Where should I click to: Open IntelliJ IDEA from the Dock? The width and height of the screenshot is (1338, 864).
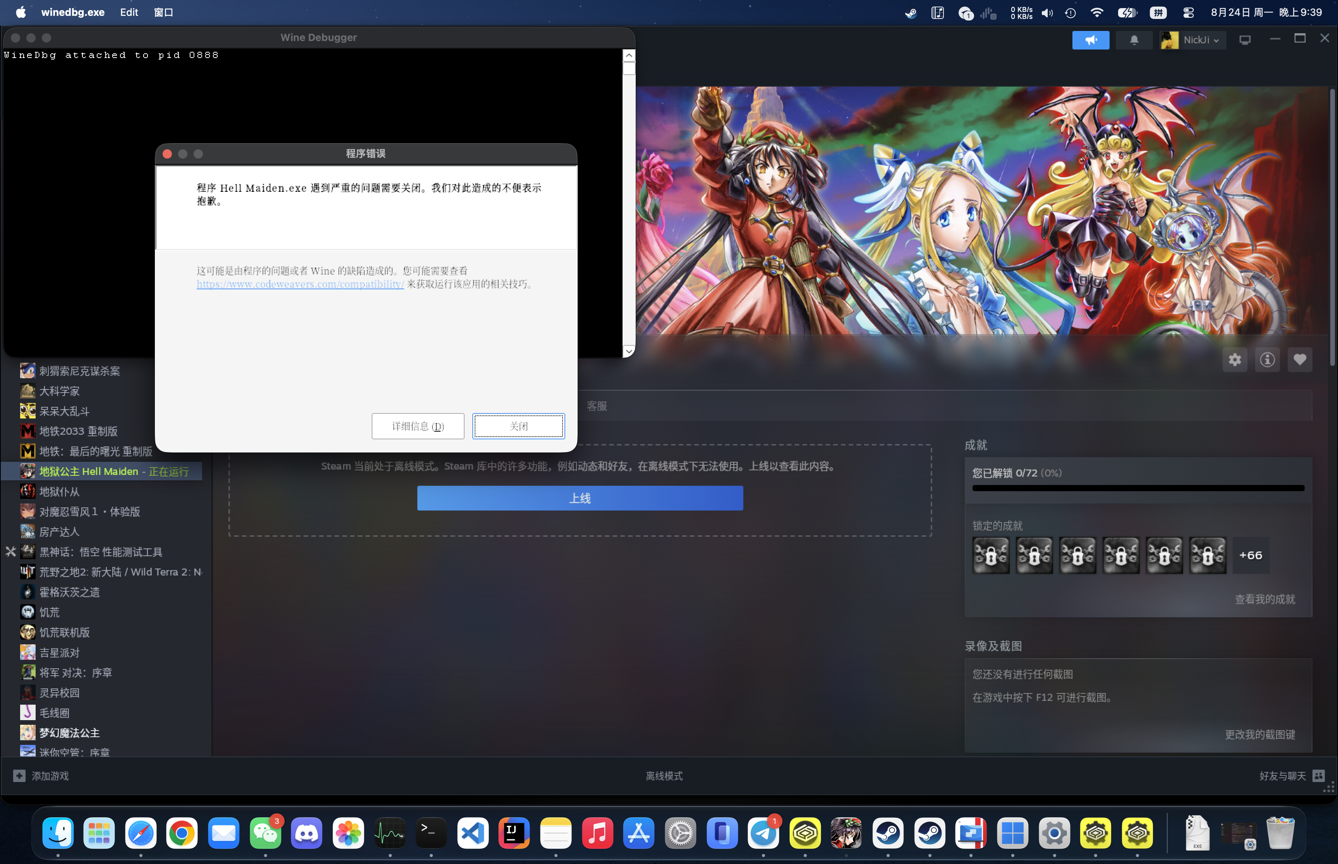pyautogui.click(x=514, y=833)
